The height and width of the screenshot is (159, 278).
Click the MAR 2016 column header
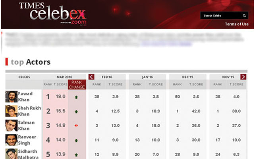click(64, 77)
